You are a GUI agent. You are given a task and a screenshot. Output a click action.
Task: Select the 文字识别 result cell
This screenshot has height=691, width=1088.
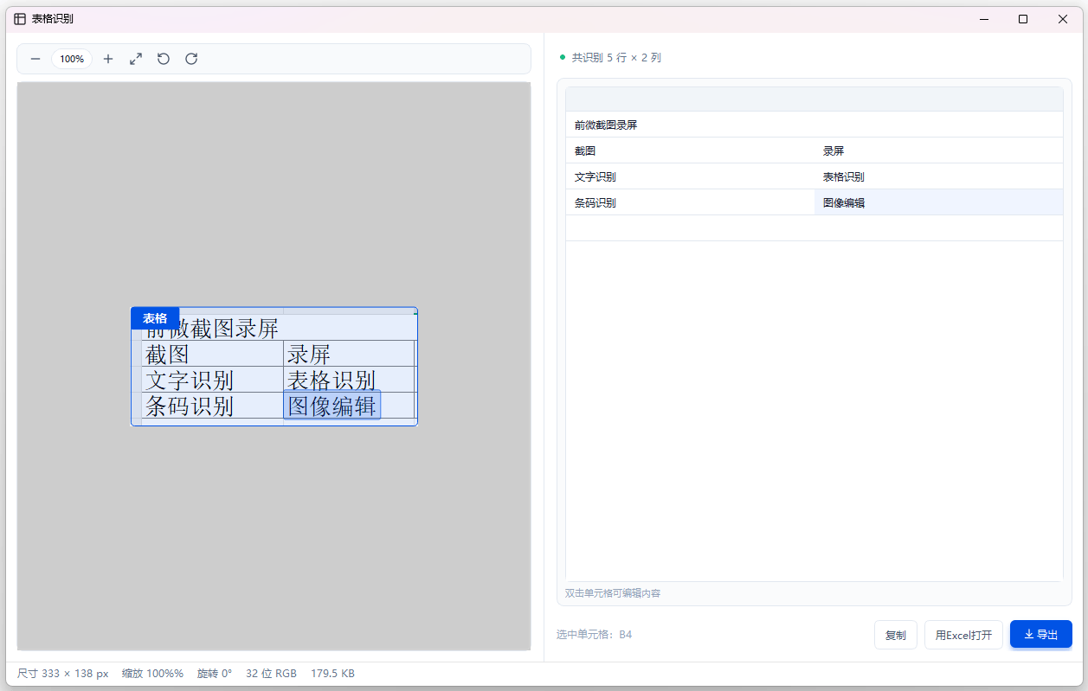[690, 176]
